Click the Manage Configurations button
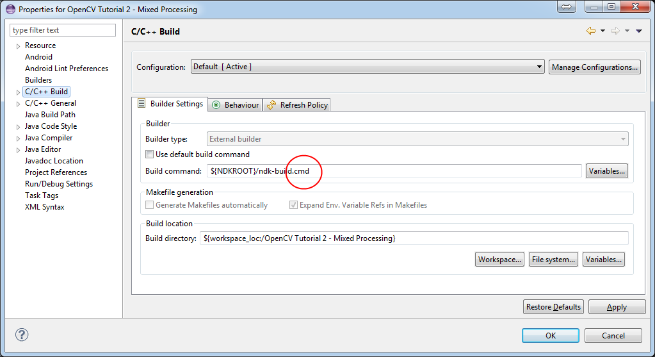655x357 pixels. click(x=594, y=67)
